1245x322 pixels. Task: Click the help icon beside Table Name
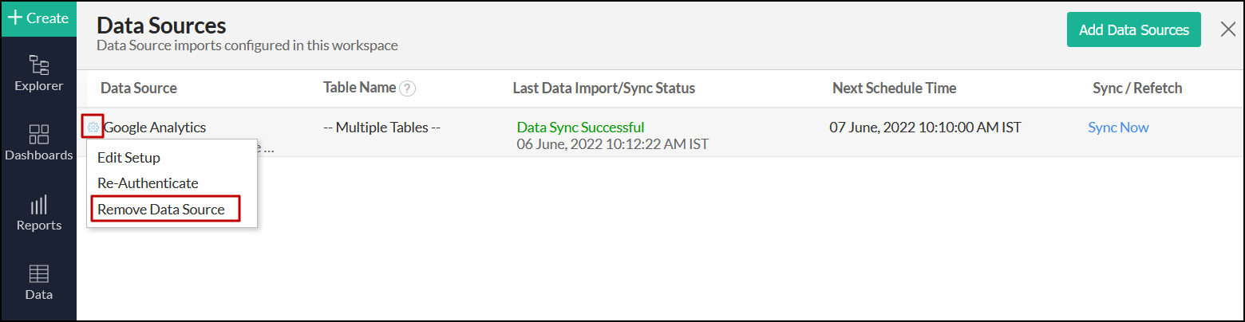408,88
